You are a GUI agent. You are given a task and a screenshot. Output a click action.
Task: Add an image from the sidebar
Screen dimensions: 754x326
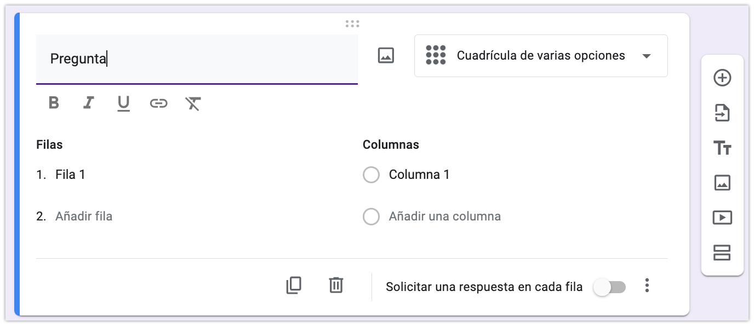(722, 183)
